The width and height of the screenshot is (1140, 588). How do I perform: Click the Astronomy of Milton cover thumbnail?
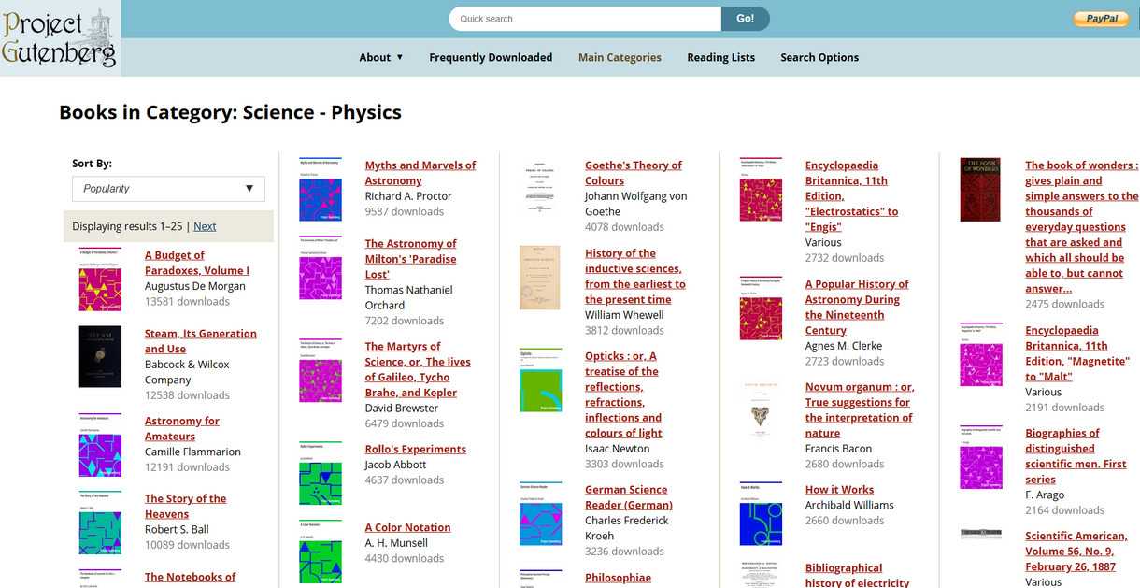pyautogui.click(x=321, y=267)
